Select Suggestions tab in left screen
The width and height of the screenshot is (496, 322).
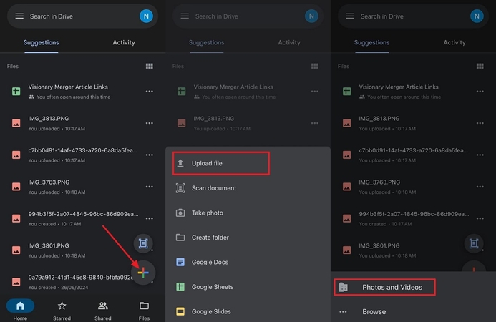point(41,42)
